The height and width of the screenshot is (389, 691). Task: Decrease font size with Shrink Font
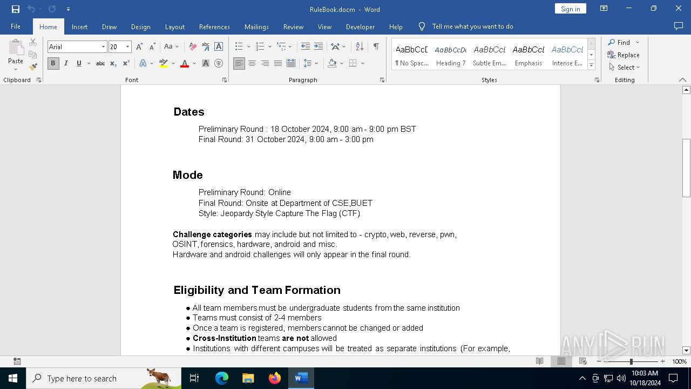pos(152,47)
